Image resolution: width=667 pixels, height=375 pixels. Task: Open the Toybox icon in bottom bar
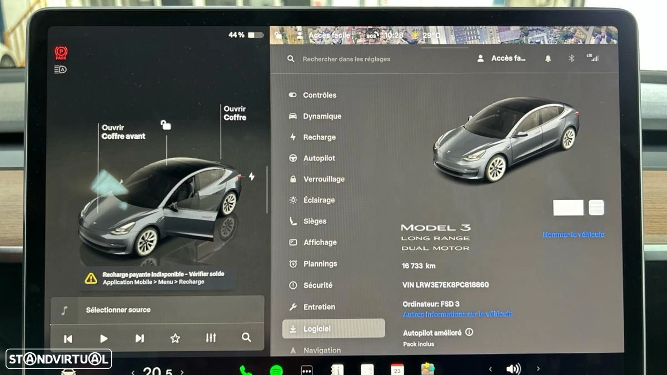428,369
